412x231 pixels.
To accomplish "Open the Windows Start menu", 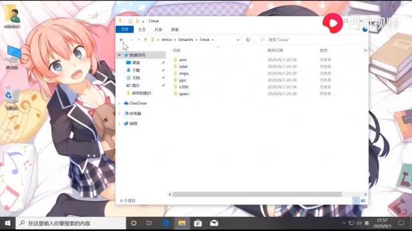I will [8, 223].
